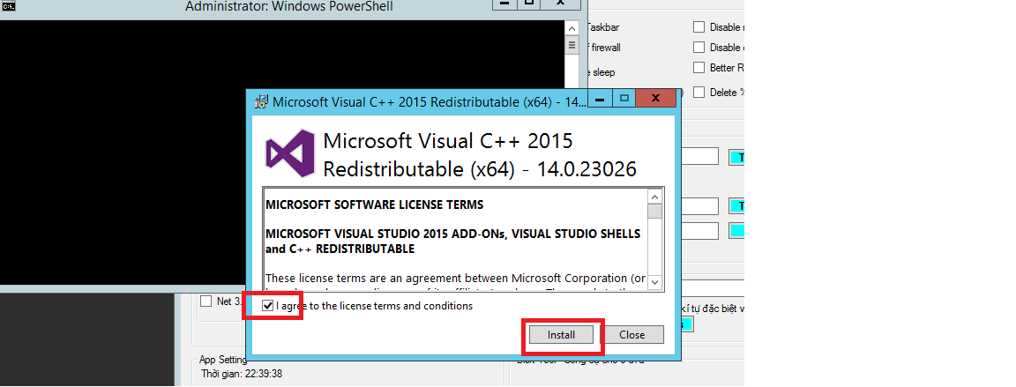Click the 'sleep' label in background tool
The width and height of the screenshot is (1016, 387).
pos(603,72)
